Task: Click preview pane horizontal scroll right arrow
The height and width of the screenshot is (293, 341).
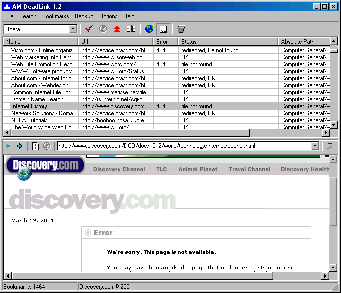Action: [325, 276]
